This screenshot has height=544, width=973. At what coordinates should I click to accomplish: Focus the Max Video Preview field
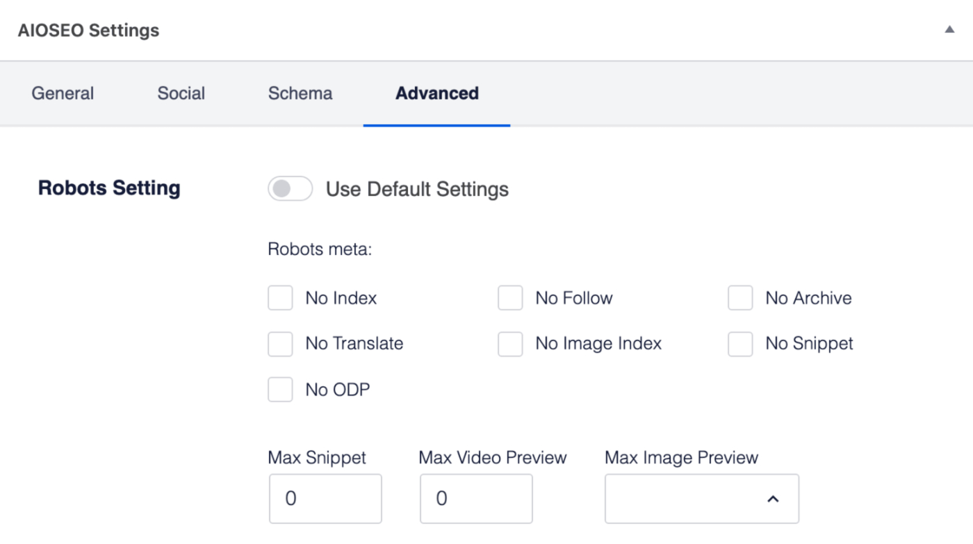[x=476, y=499]
